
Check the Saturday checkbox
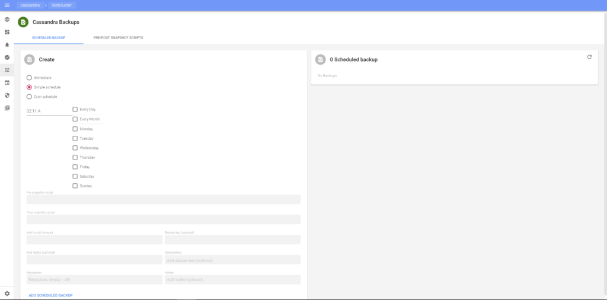pos(75,177)
